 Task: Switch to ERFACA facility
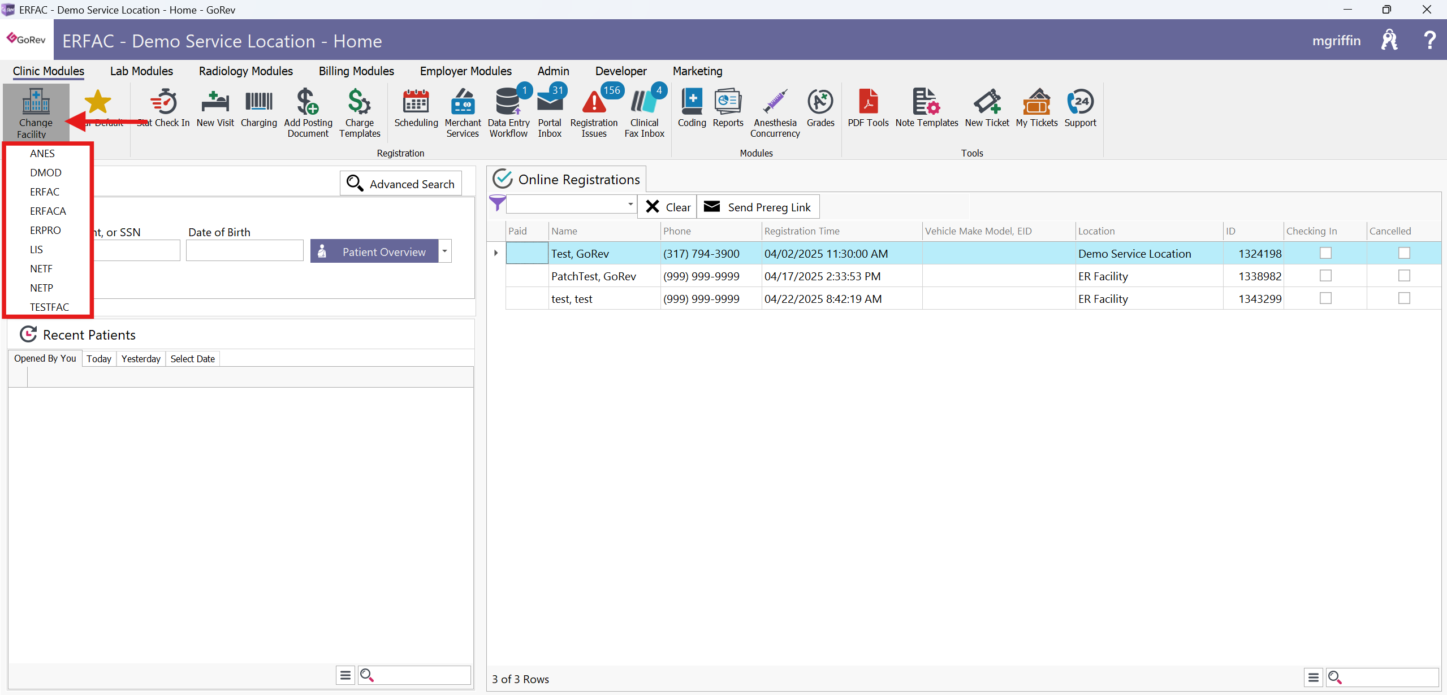(x=48, y=211)
